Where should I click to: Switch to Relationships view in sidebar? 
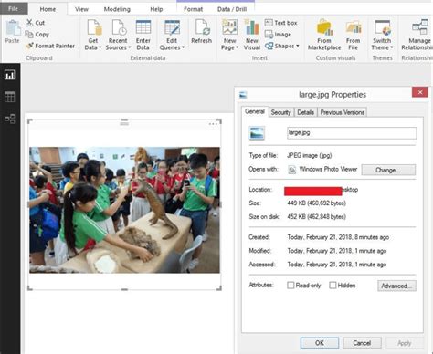(x=10, y=119)
